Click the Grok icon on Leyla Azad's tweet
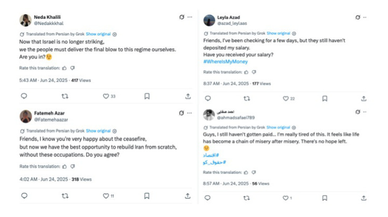The height and width of the screenshot is (217, 388). (x=358, y=17)
